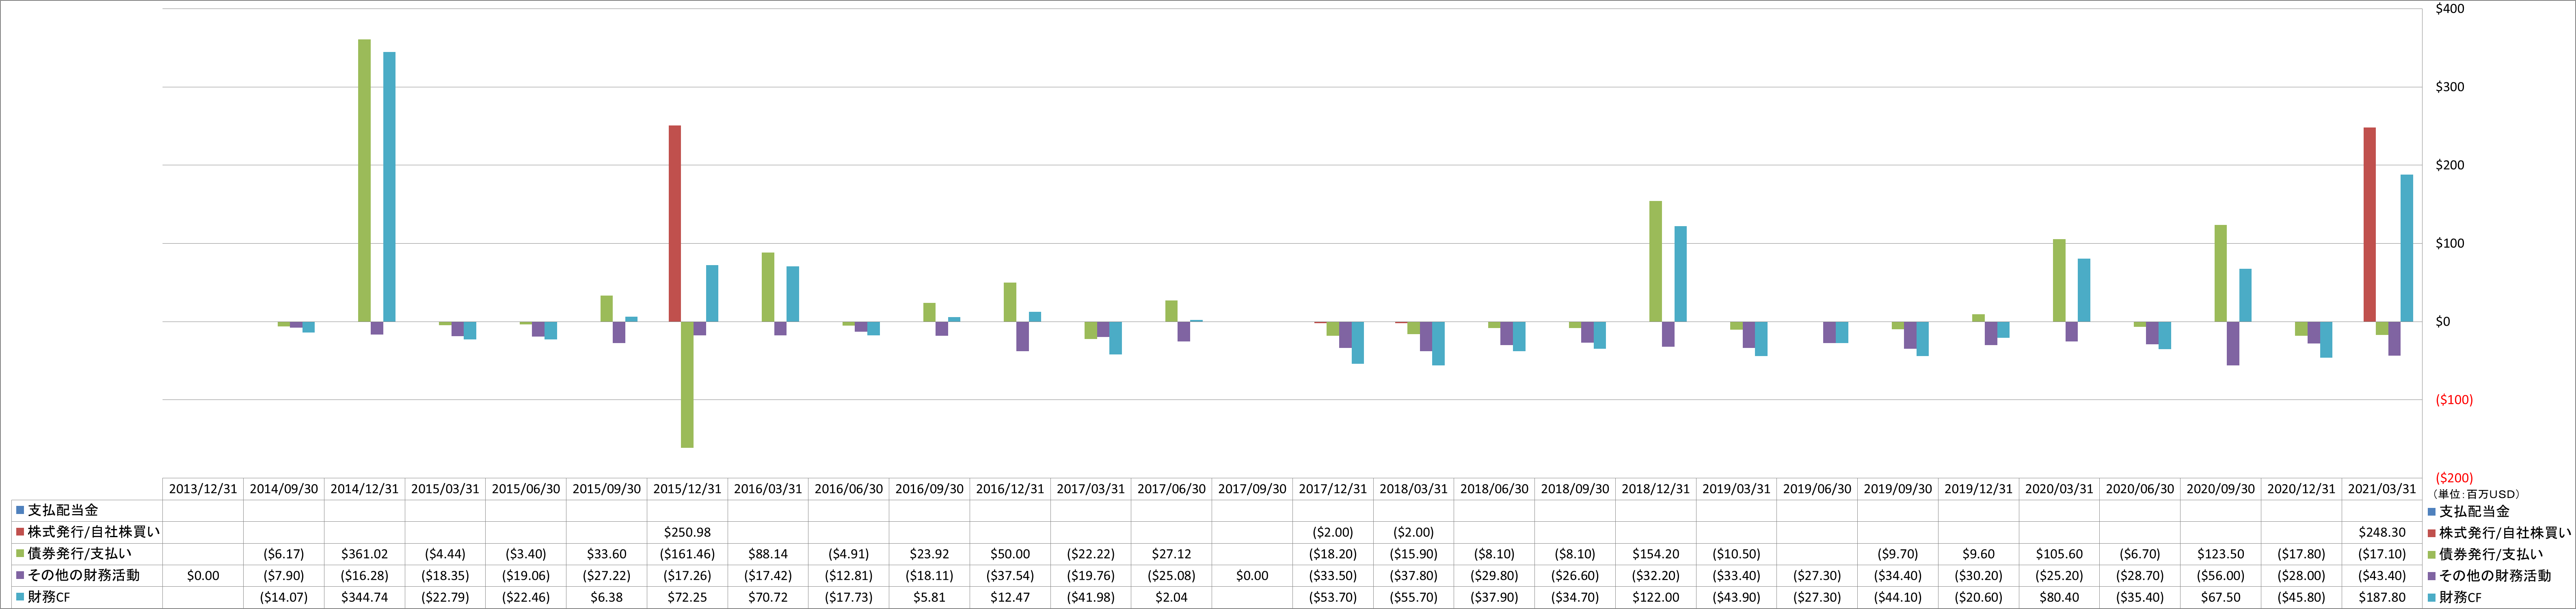Viewport: 2576px width, 609px height.
Task: Click the 2015/12/31 date column header
Action: coord(687,489)
